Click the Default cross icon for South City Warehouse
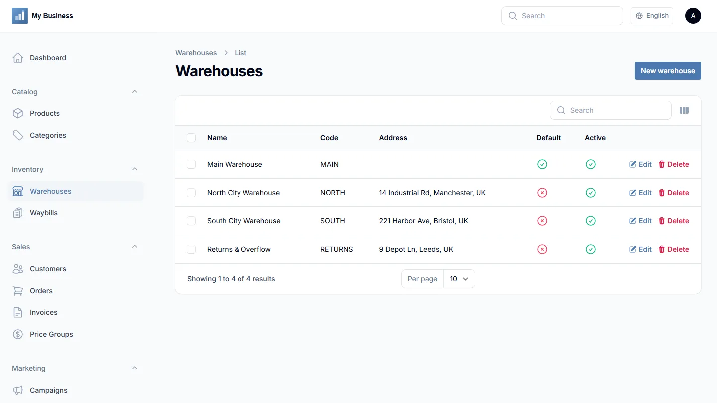717x403 pixels. [x=542, y=221]
